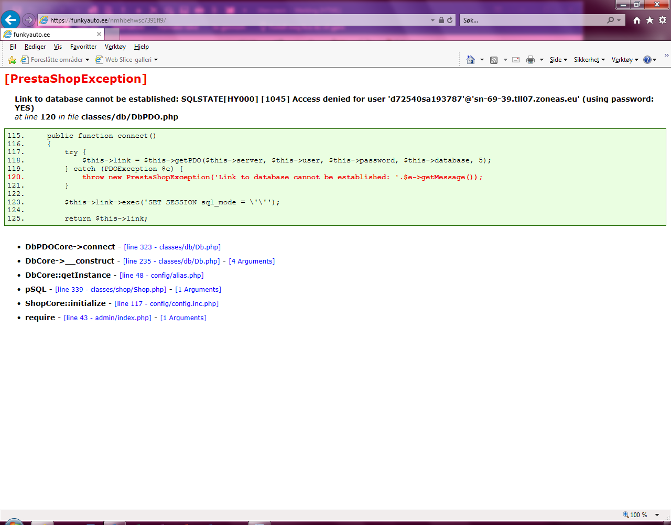
Task: Click link line 117 config/config.inc.php
Action: pos(167,303)
